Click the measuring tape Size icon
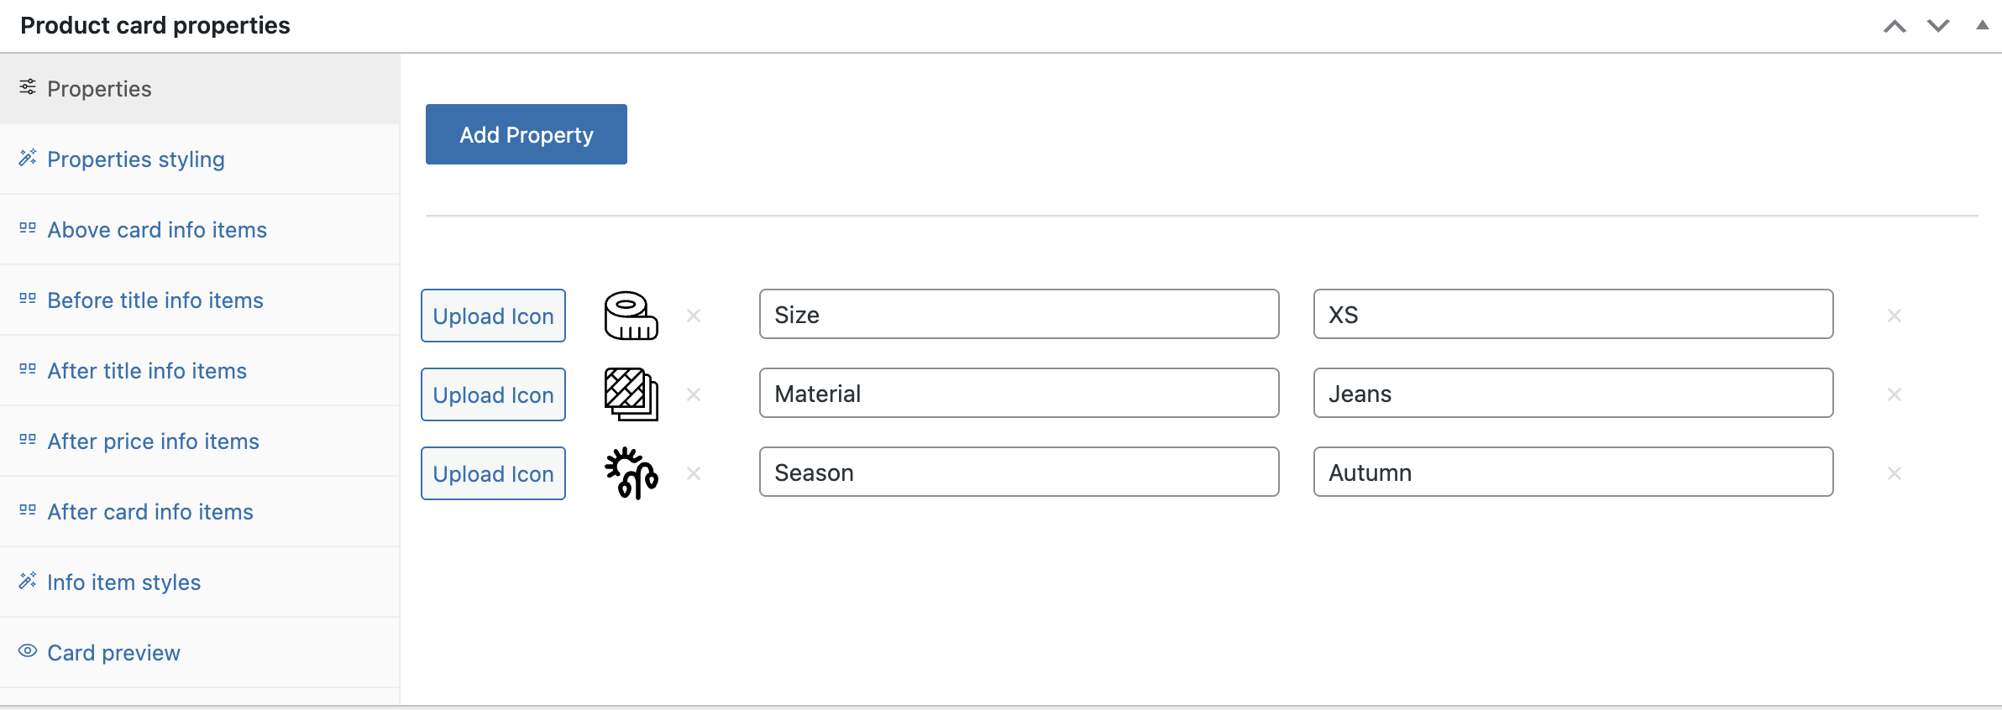The width and height of the screenshot is (2002, 710). pos(632,316)
